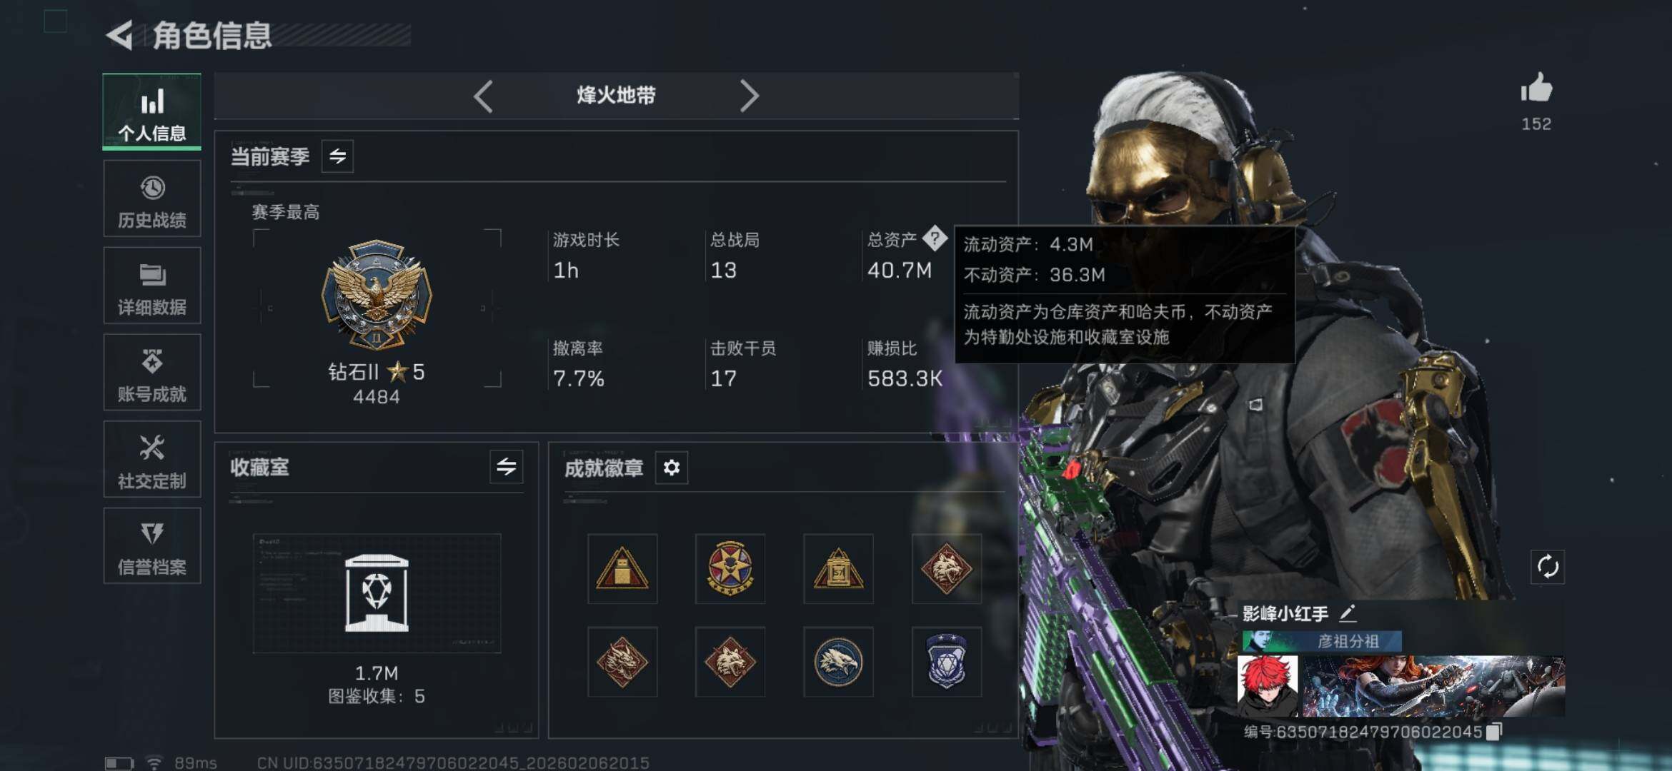This screenshot has height=771, width=1672.
Task: Click the red-haired player avatar
Action: pos(1268,686)
